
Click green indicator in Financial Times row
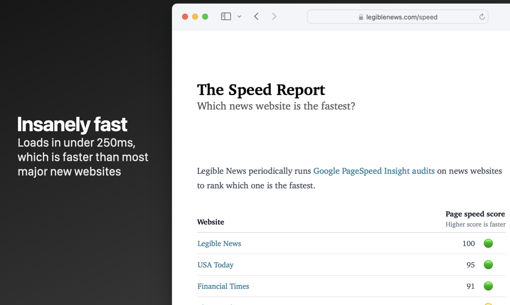coord(488,286)
